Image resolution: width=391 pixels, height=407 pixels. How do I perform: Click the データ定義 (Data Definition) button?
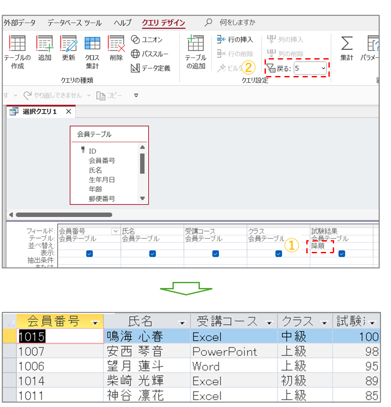click(151, 68)
